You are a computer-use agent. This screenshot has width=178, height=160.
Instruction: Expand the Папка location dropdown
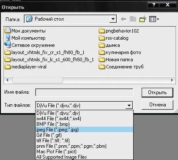[x=113, y=19]
